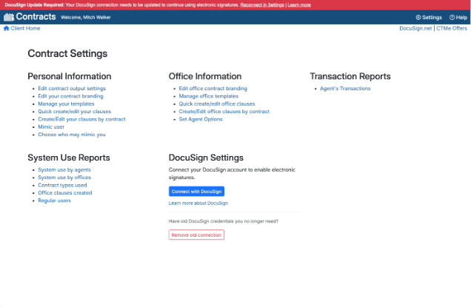Select Manage your templates

click(x=66, y=104)
